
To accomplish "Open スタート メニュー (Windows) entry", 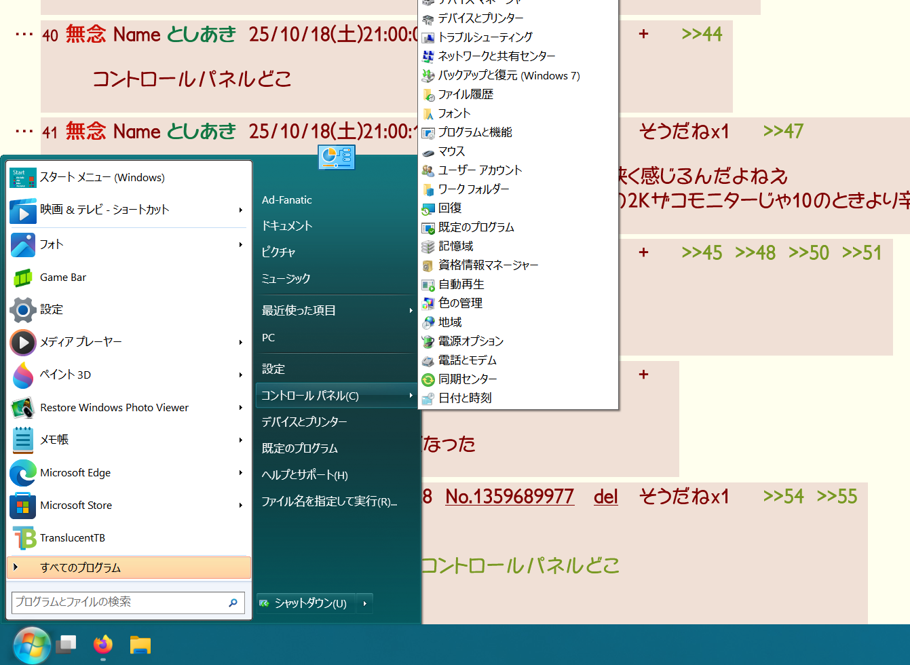I will pos(102,178).
